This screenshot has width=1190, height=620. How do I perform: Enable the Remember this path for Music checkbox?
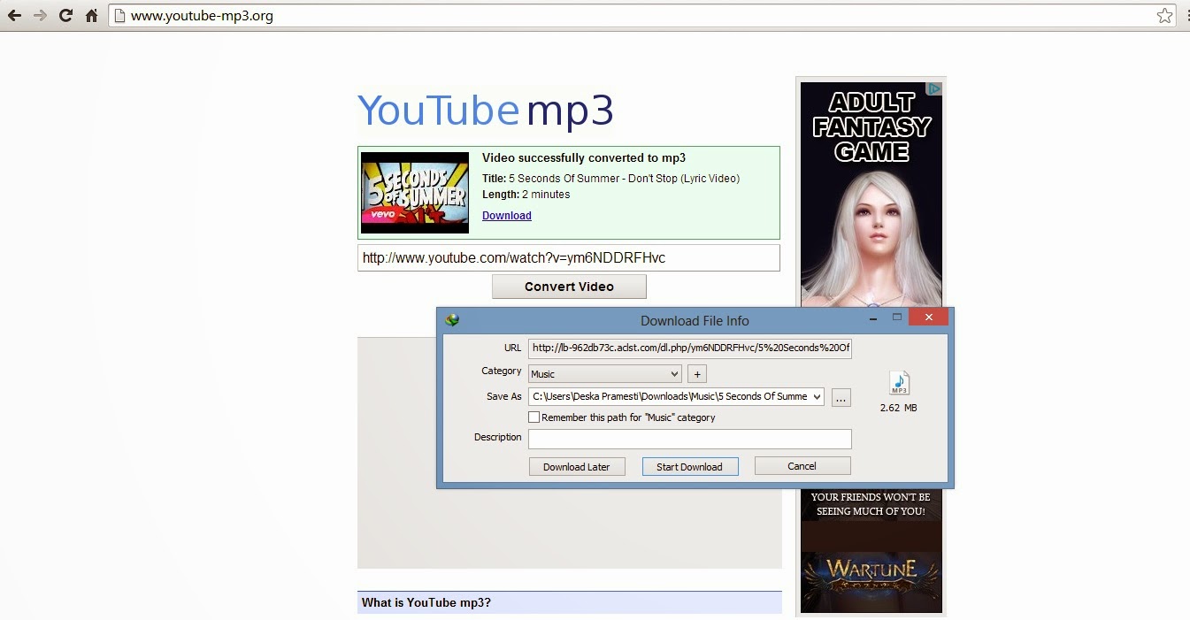534,417
